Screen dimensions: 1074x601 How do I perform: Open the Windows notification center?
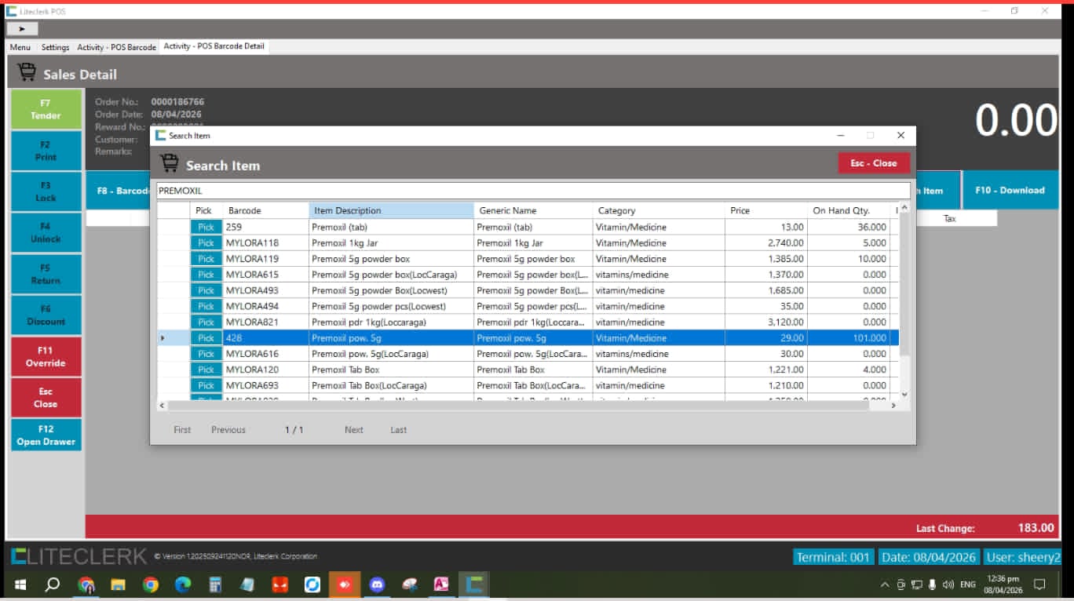click(x=1039, y=585)
